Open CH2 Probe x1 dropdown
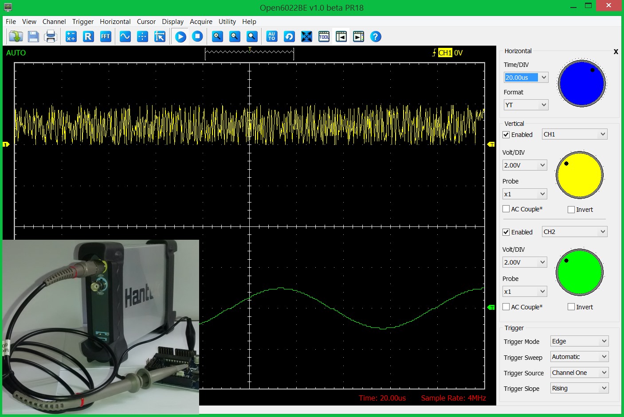Image resolution: width=624 pixels, height=417 pixels. 525,292
